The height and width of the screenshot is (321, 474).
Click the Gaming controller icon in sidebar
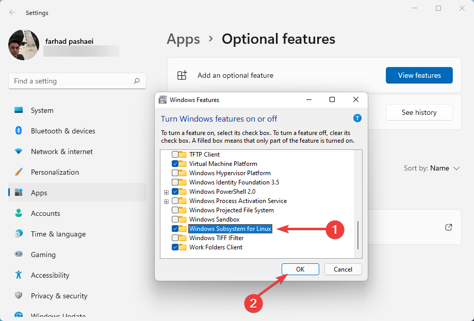click(19, 255)
